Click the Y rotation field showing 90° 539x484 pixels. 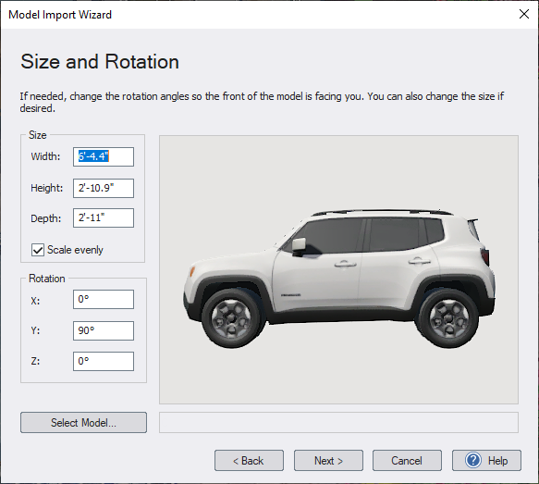click(104, 330)
